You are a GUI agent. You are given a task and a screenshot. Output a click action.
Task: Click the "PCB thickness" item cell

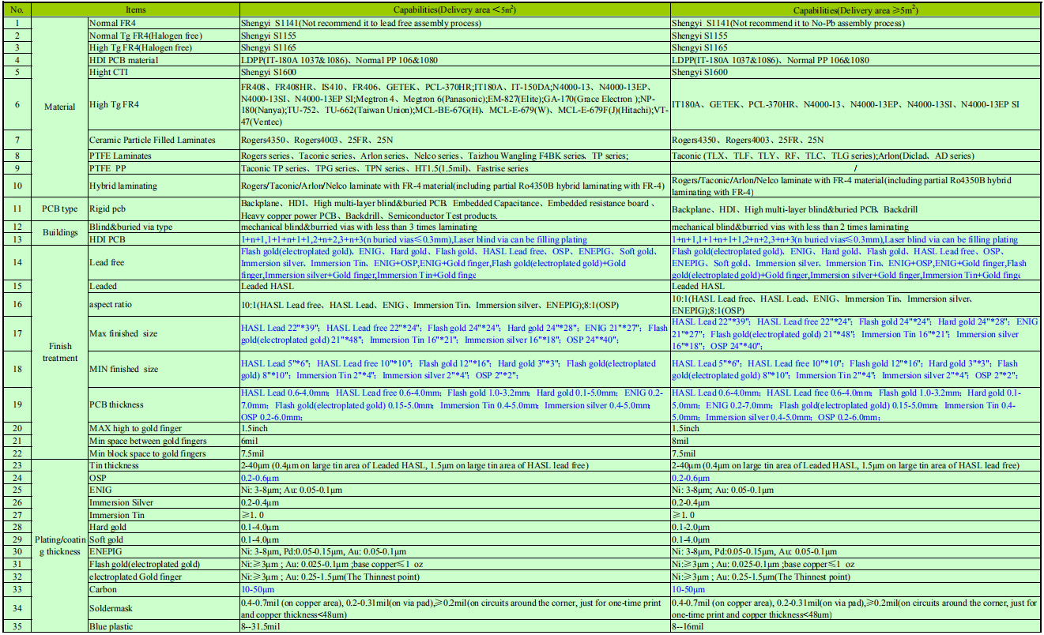point(162,404)
